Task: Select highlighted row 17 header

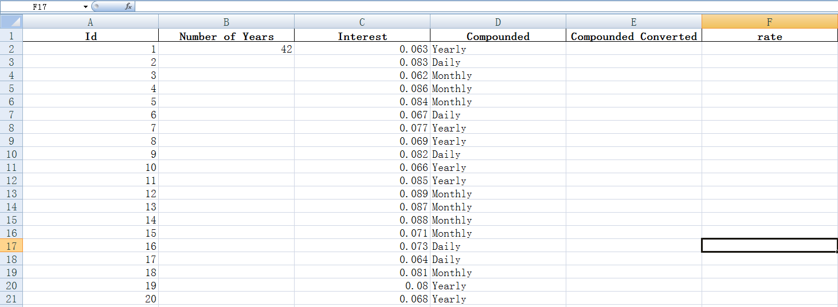Action: pos(11,246)
